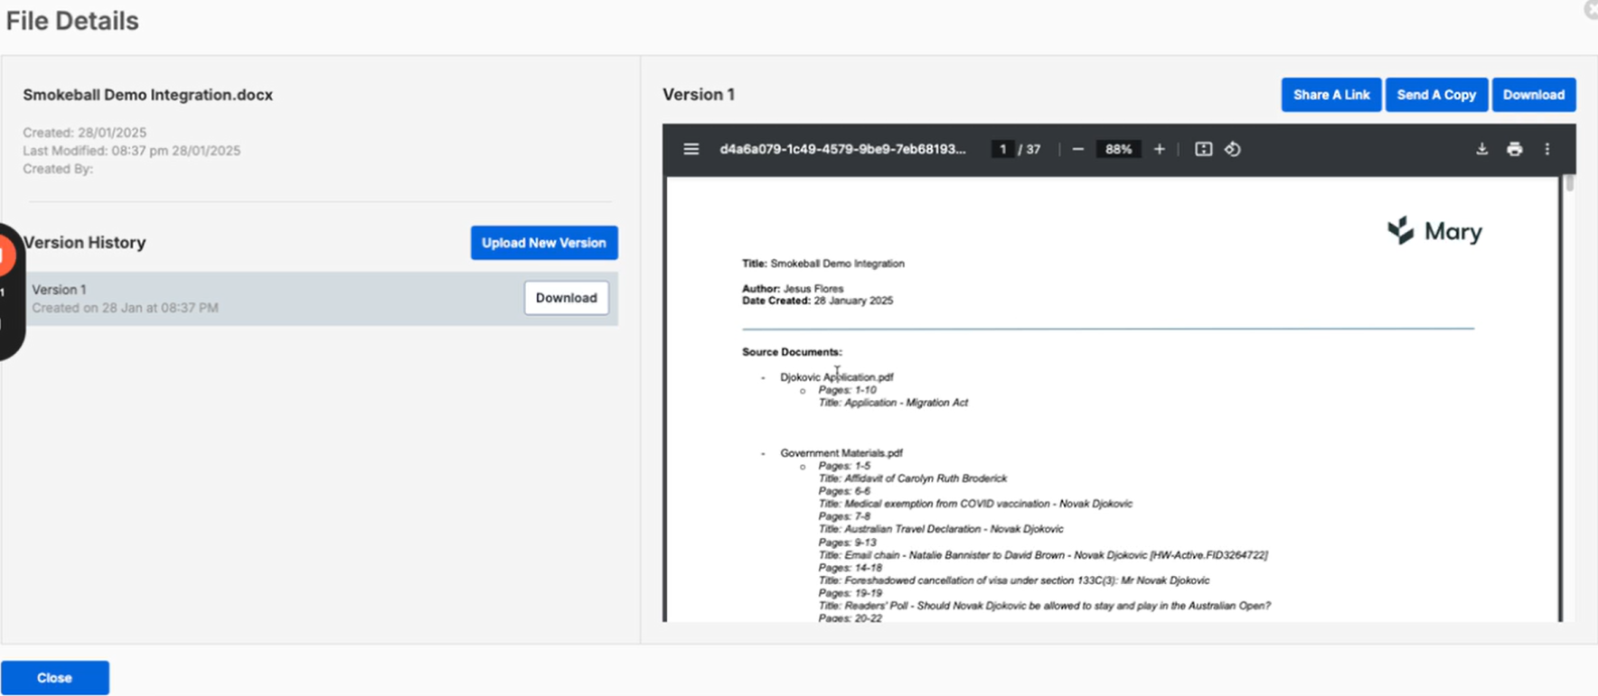Select the Version 1 history row

coord(321,299)
